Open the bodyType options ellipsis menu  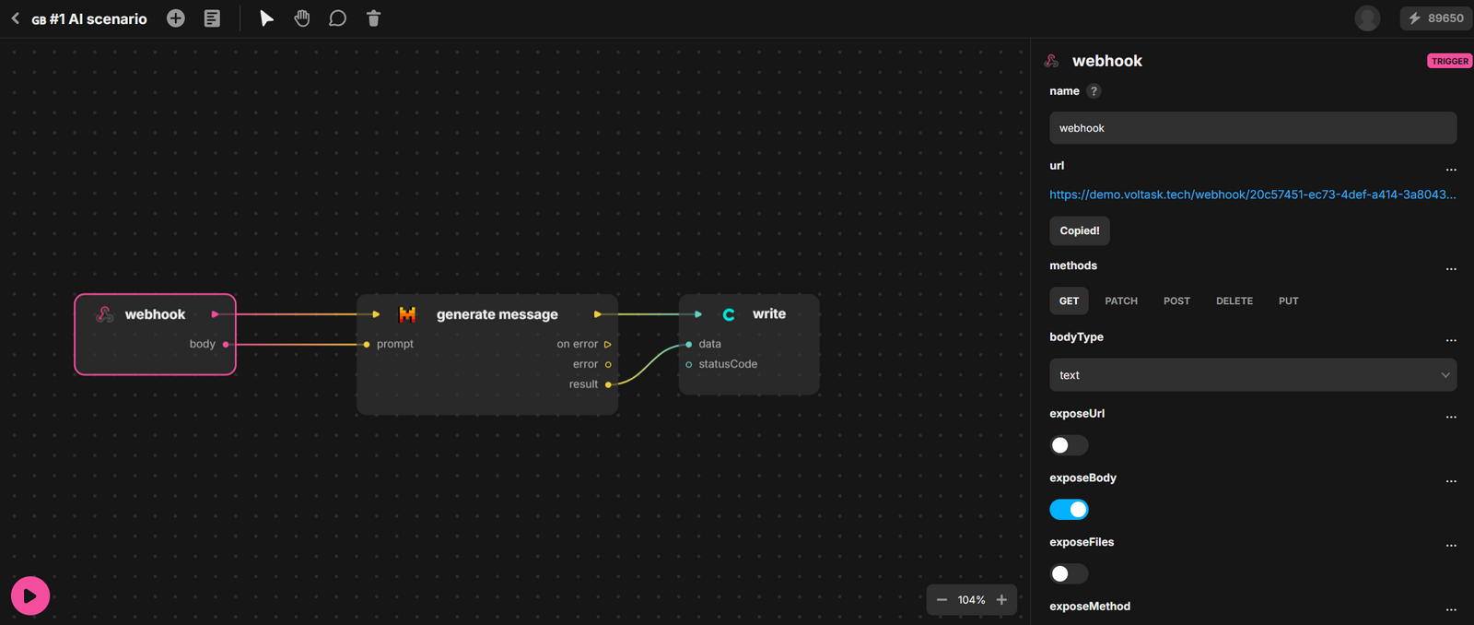tap(1451, 341)
